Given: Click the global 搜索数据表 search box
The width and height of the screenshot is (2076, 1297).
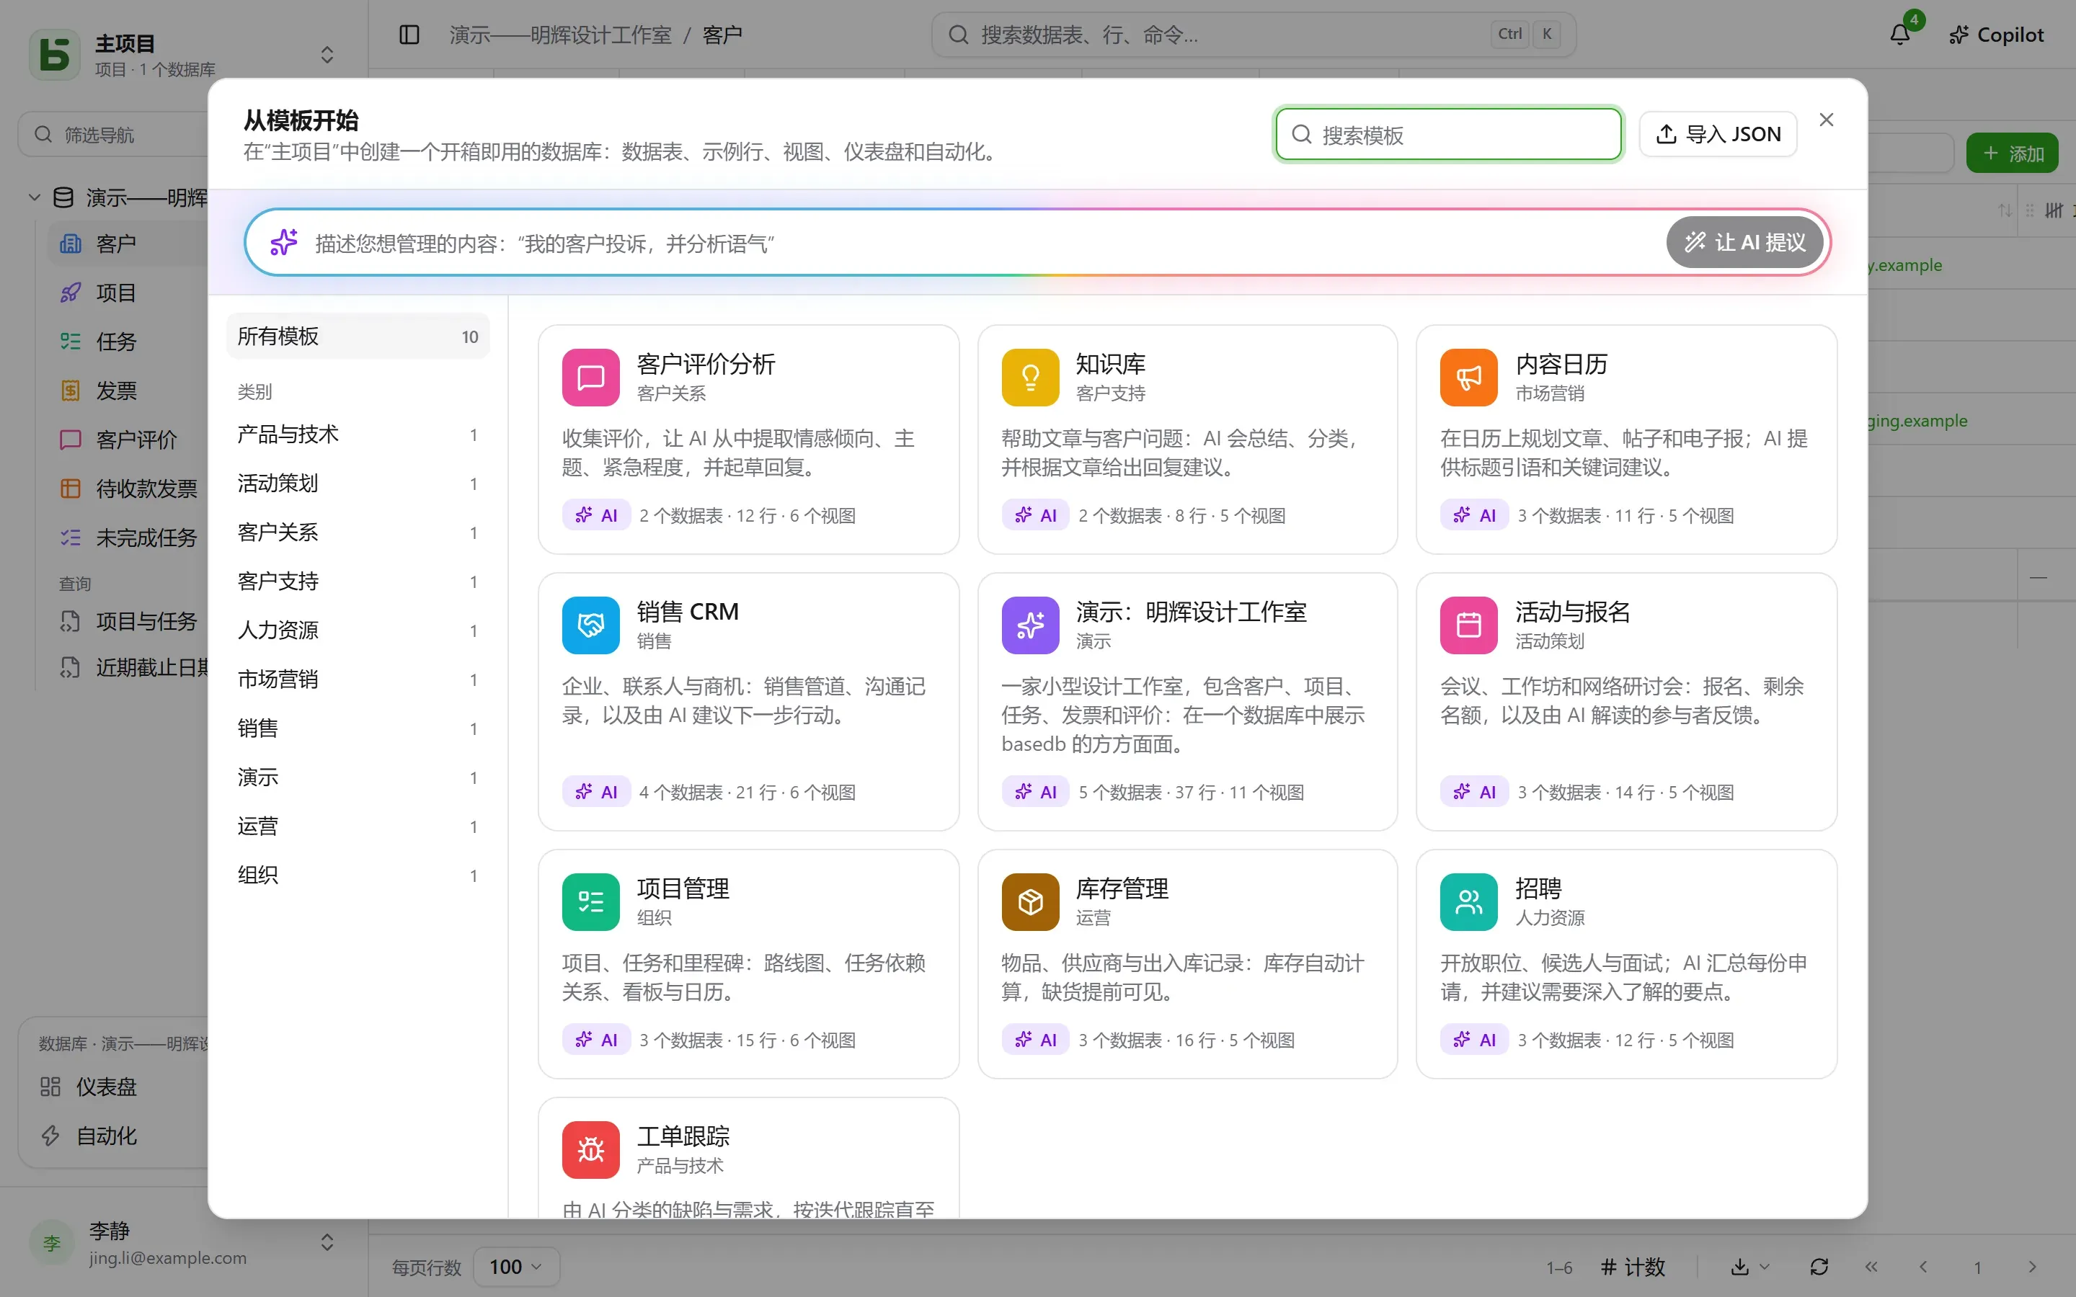Looking at the screenshot, I should click(x=1254, y=35).
